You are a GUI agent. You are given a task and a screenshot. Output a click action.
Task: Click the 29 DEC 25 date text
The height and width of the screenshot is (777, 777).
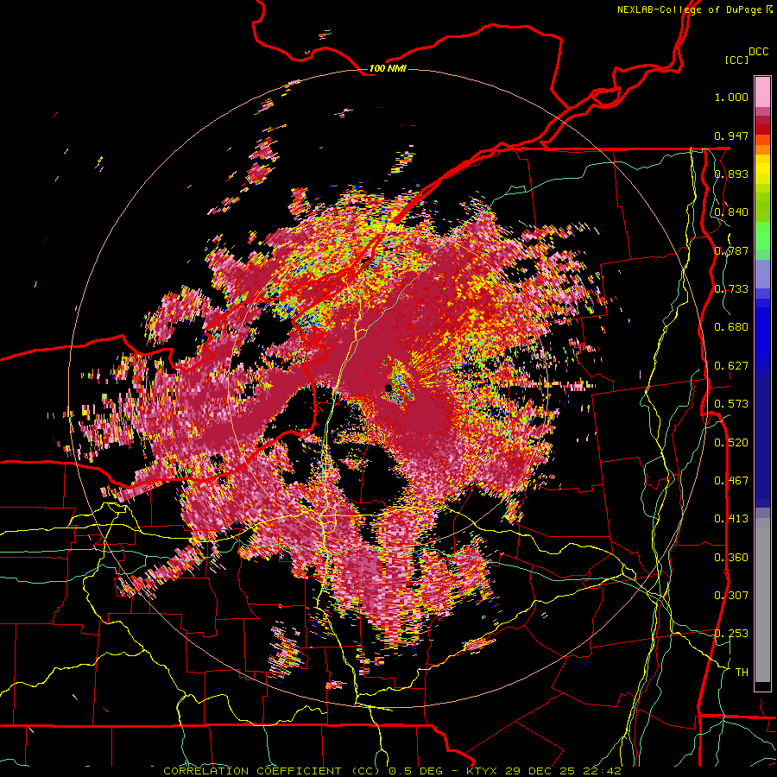coord(540,771)
